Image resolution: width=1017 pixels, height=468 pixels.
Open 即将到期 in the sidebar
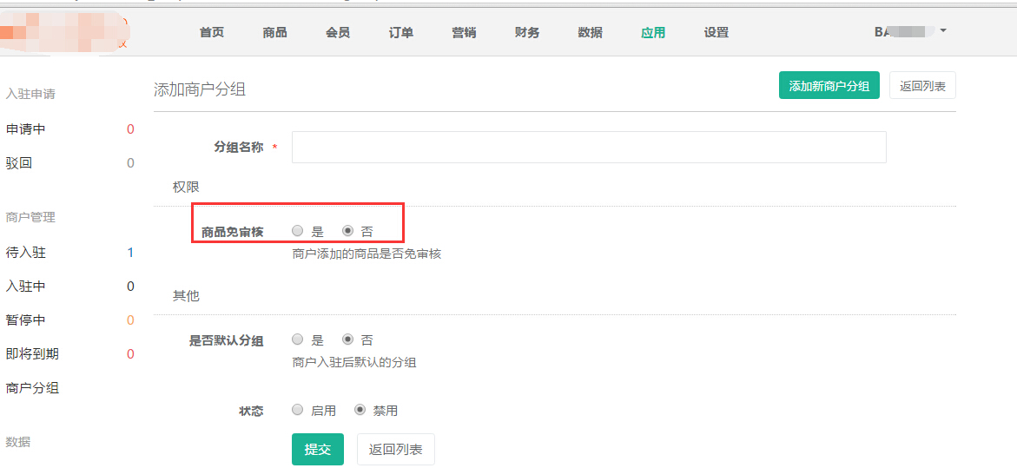coord(32,354)
